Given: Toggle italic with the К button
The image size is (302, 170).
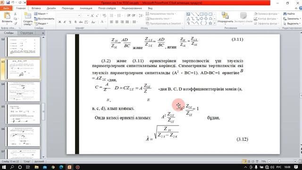Looking at the screenshot, I should pyautogui.click(x=65, y=22).
